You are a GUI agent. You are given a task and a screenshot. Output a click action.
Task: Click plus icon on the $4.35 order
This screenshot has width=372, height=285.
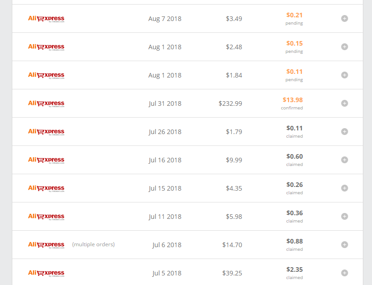345,188
